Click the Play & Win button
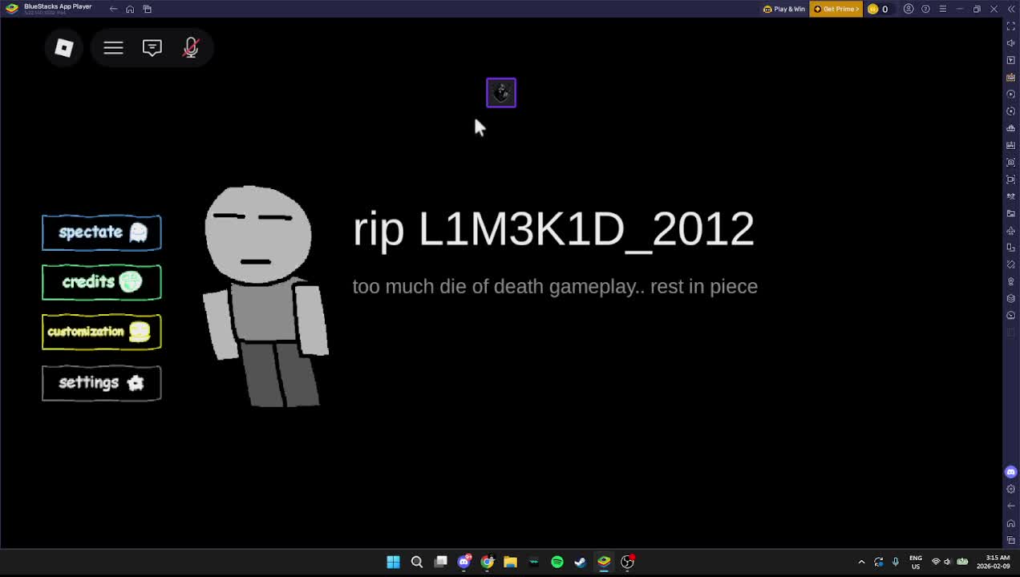Viewport: 1020px width, 577px height. [783, 9]
